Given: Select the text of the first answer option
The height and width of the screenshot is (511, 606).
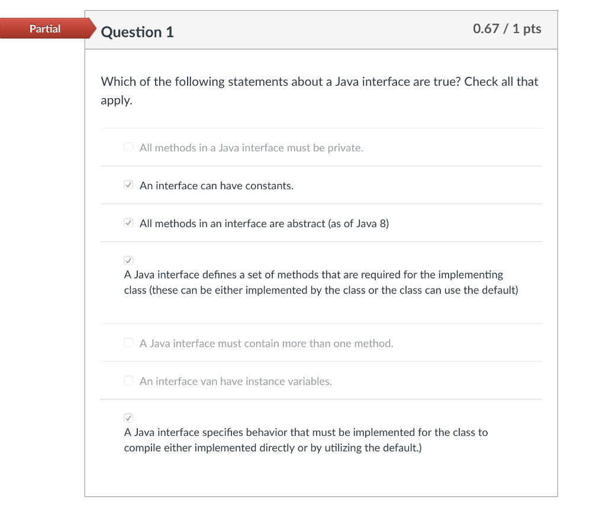Looking at the screenshot, I should (x=251, y=147).
